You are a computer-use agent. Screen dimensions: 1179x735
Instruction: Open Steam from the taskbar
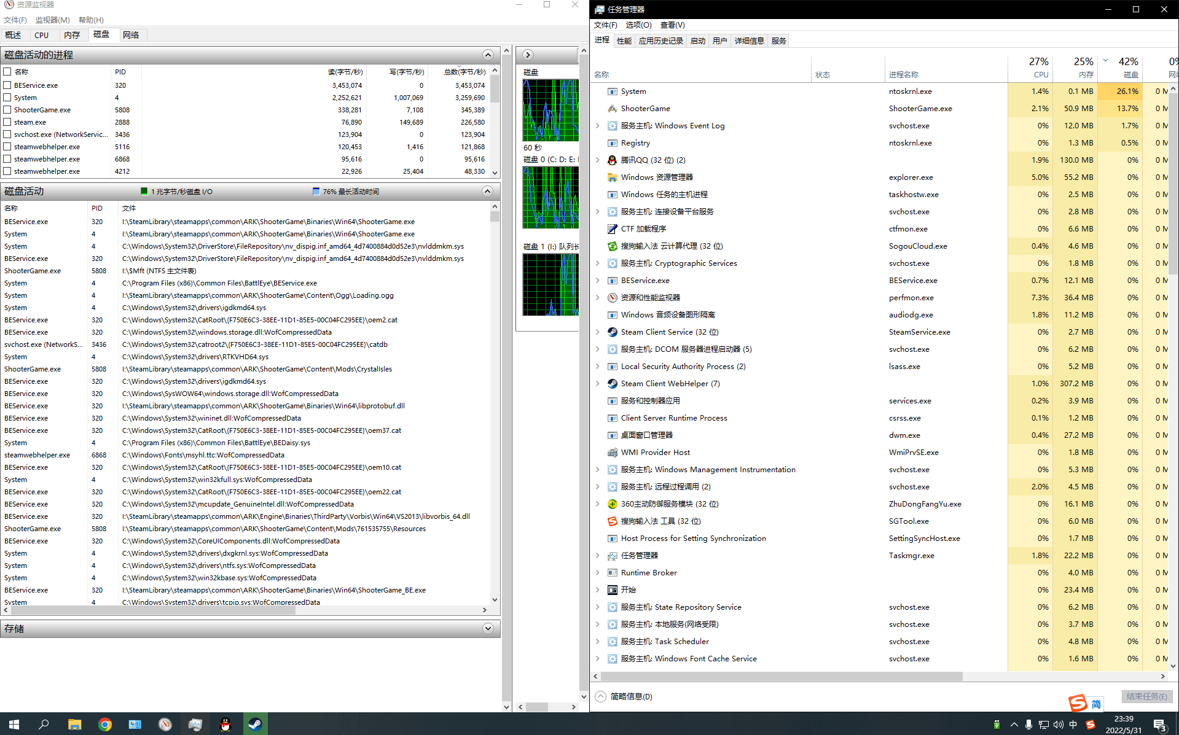(x=255, y=725)
